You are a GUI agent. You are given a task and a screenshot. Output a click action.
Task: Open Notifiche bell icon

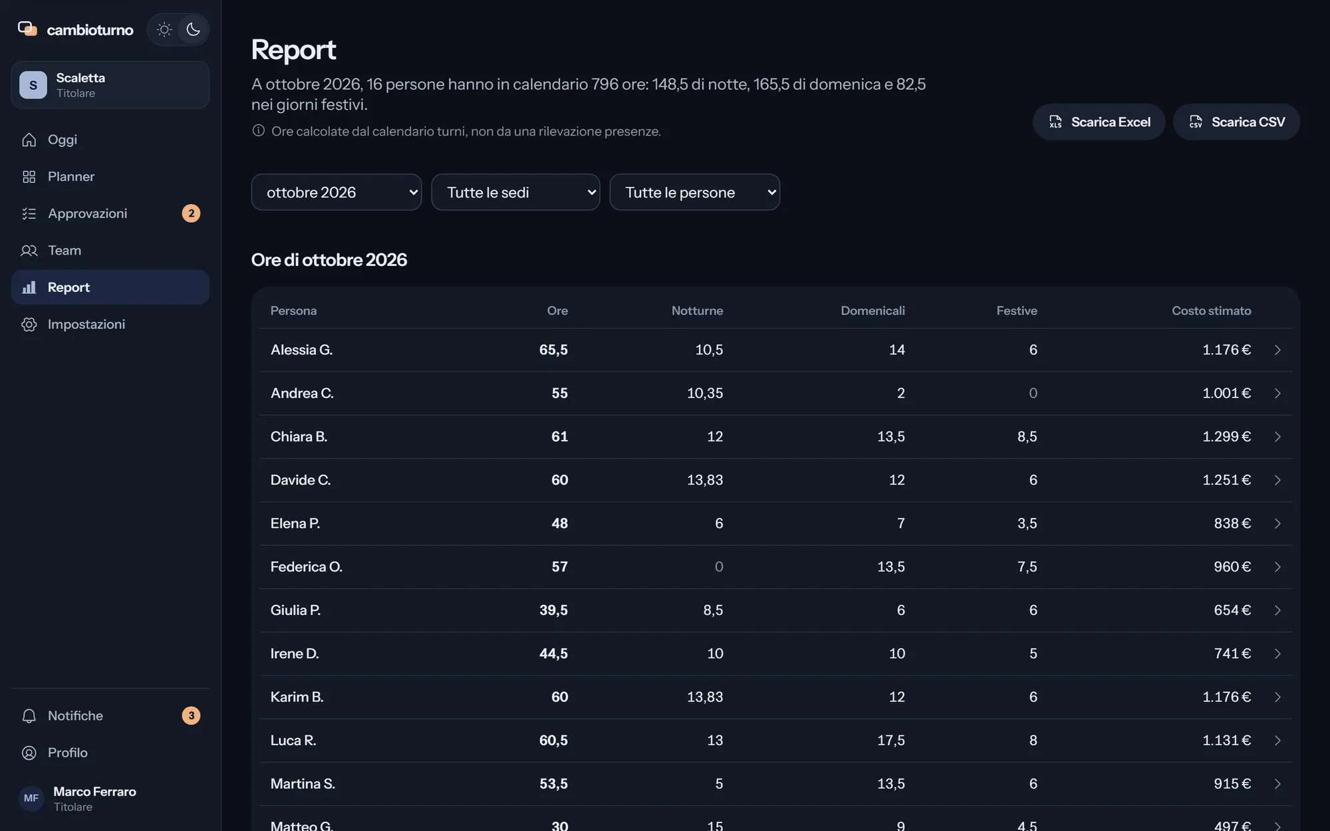29,716
